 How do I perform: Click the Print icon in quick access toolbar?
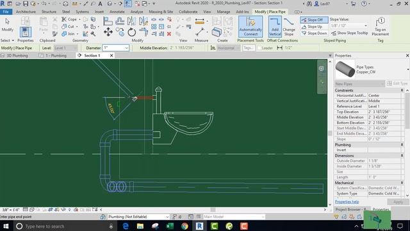(x=65, y=4)
